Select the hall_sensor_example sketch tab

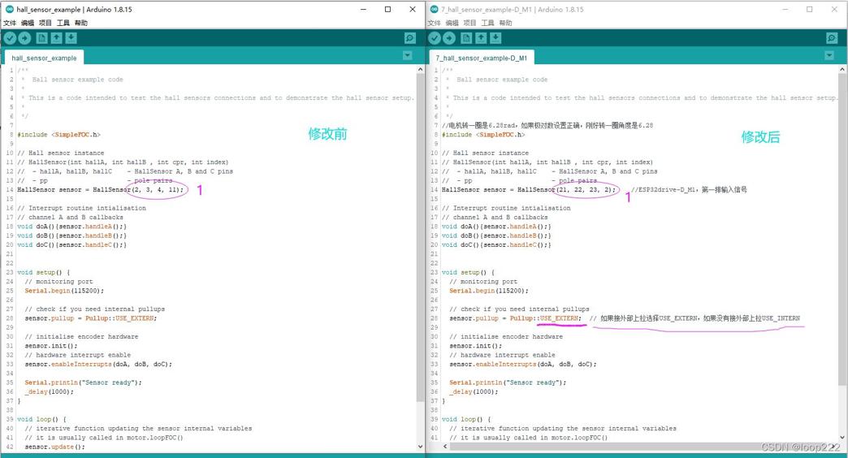44,58
